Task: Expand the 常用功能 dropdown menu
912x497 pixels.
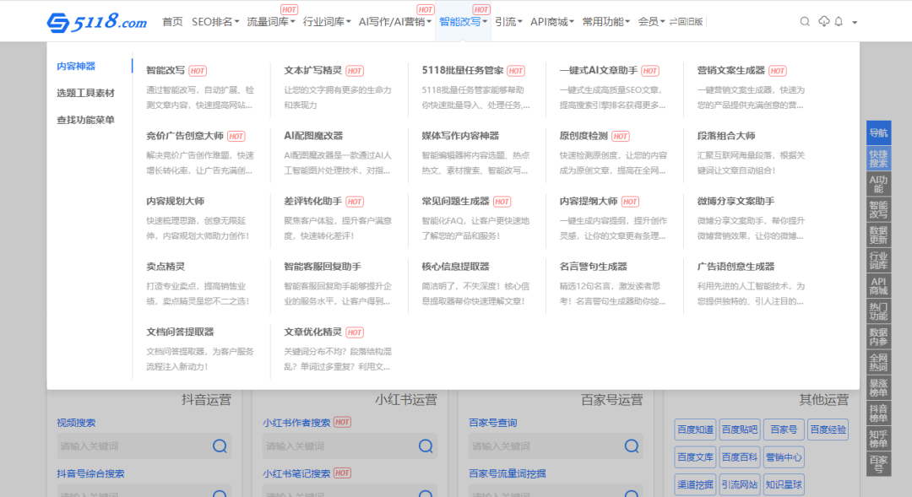Action: pyautogui.click(x=605, y=21)
